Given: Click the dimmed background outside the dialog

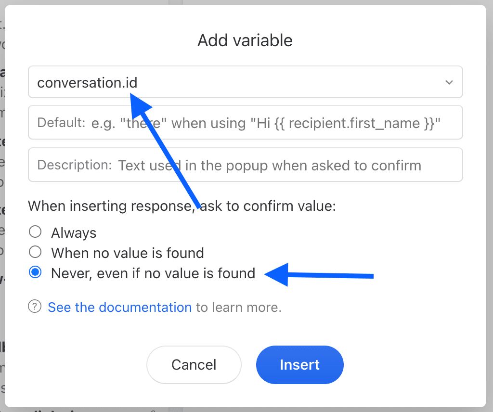Looking at the screenshot, I should pyautogui.click(x=490, y=193).
